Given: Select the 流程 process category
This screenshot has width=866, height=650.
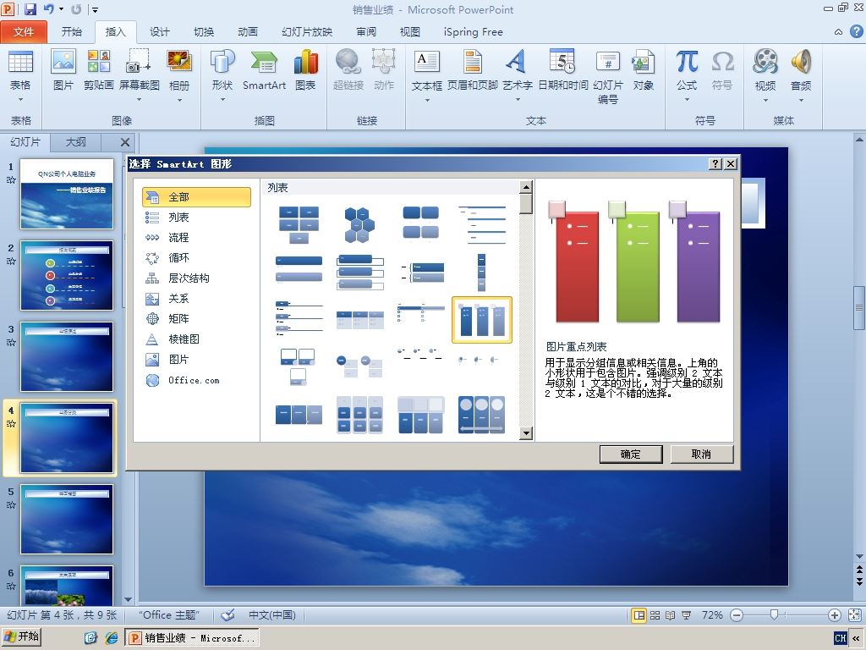Looking at the screenshot, I should point(196,238).
